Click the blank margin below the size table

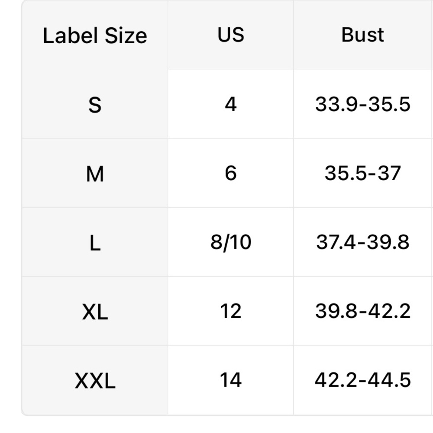216,424
